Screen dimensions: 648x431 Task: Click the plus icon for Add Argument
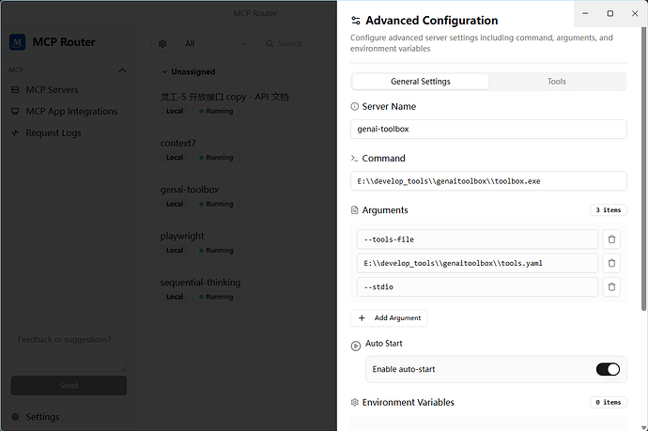(x=362, y=317)
